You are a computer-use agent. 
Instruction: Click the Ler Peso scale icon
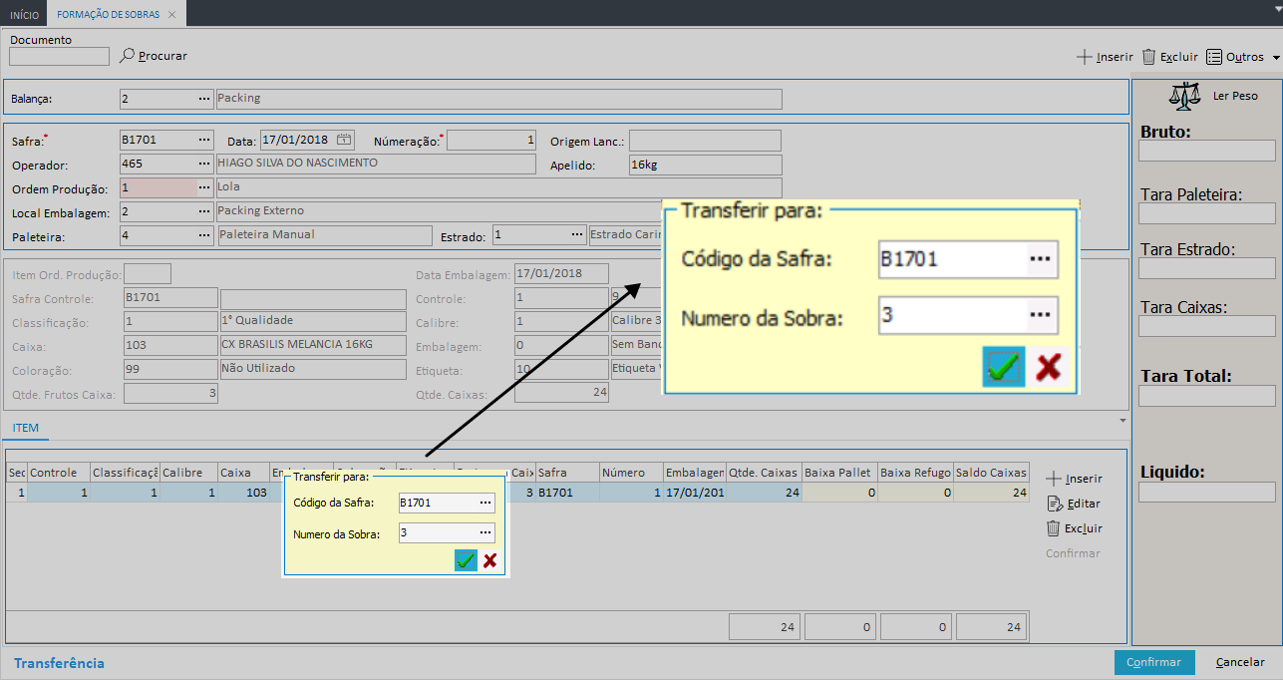click(1185, 97)
